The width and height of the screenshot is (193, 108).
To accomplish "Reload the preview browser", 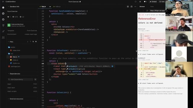I will pyautogui.click(x=147, y=11).
